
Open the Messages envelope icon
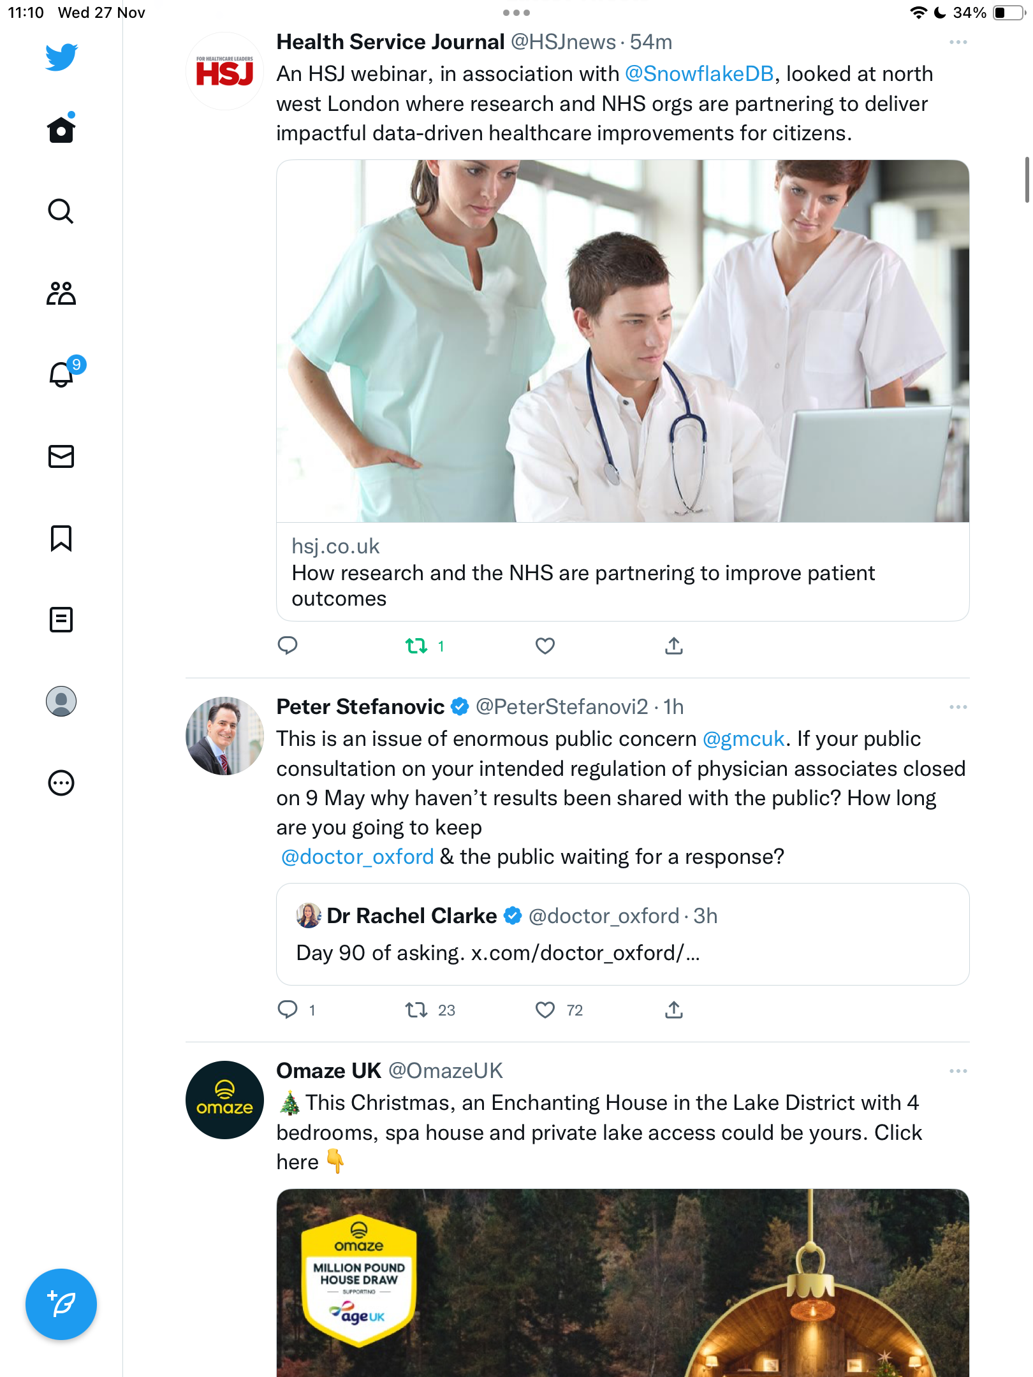pos(61,456)
